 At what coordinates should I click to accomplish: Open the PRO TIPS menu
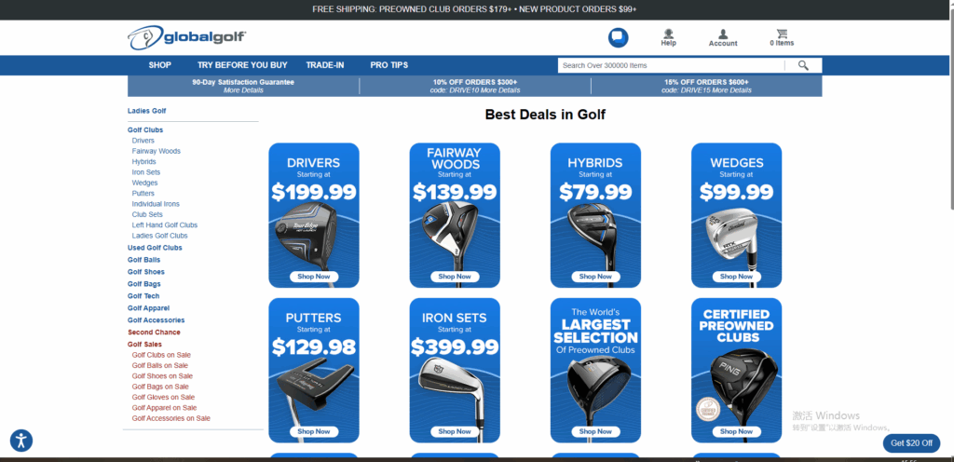coord(388,65)
